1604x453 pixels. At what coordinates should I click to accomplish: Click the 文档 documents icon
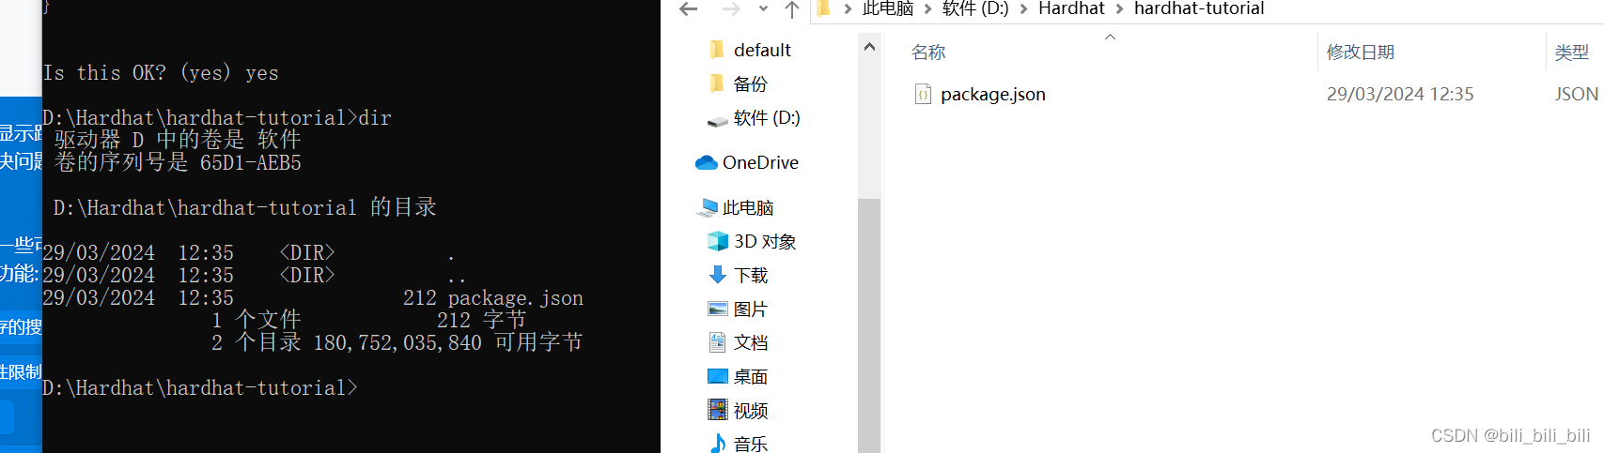pos(718,341)
